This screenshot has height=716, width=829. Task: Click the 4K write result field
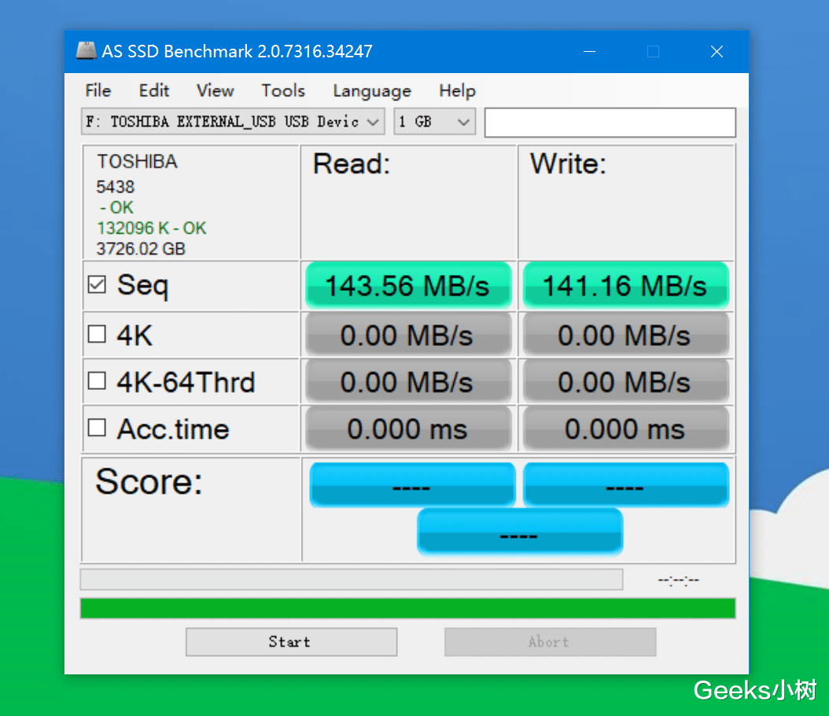pos(626,335)
